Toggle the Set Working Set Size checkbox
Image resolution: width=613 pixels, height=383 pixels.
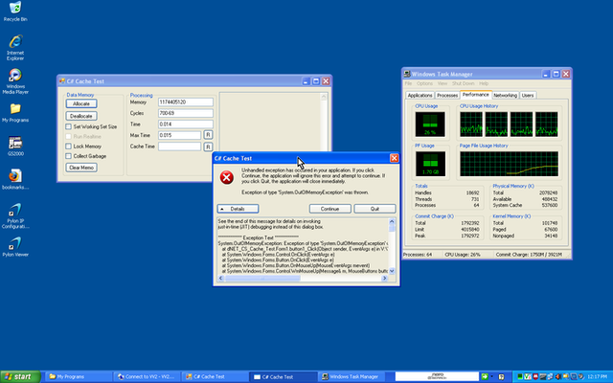click(68, 126)
